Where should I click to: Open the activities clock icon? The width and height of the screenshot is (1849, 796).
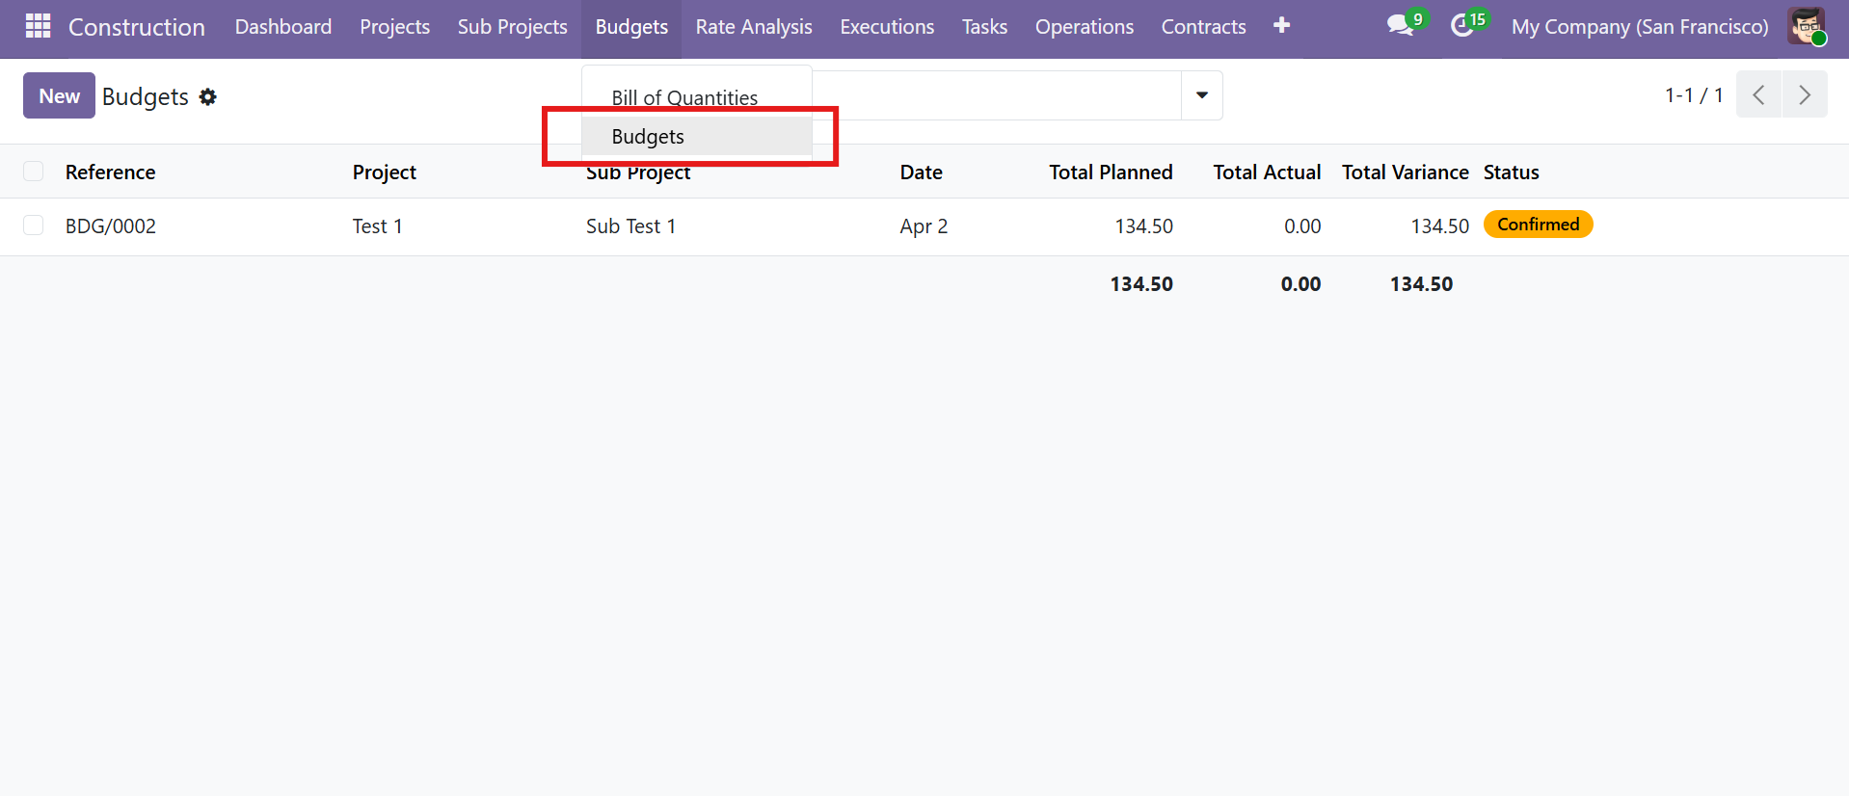click(1462, 26)
